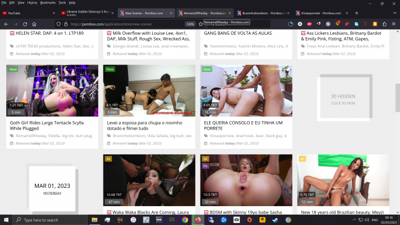Open the orange download arrow extension icon
Viewport: 400px width, 225px height.
375,24
